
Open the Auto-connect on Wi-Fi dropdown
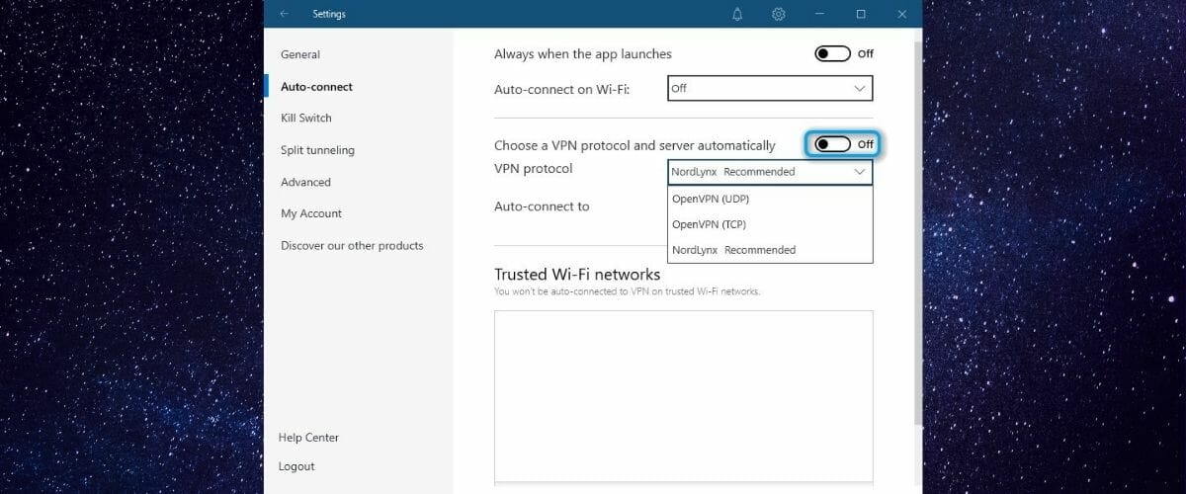[770, 88]
